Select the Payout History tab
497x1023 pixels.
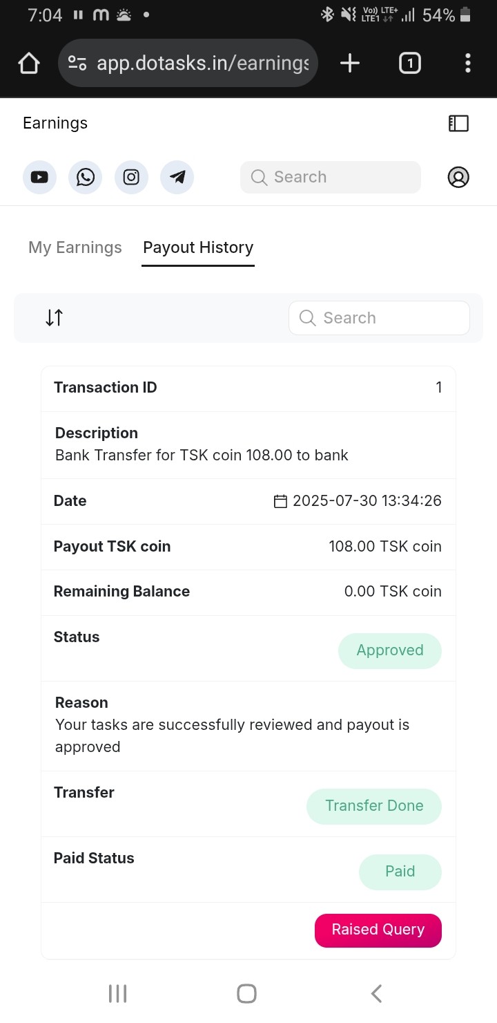[x=198, y=247]
